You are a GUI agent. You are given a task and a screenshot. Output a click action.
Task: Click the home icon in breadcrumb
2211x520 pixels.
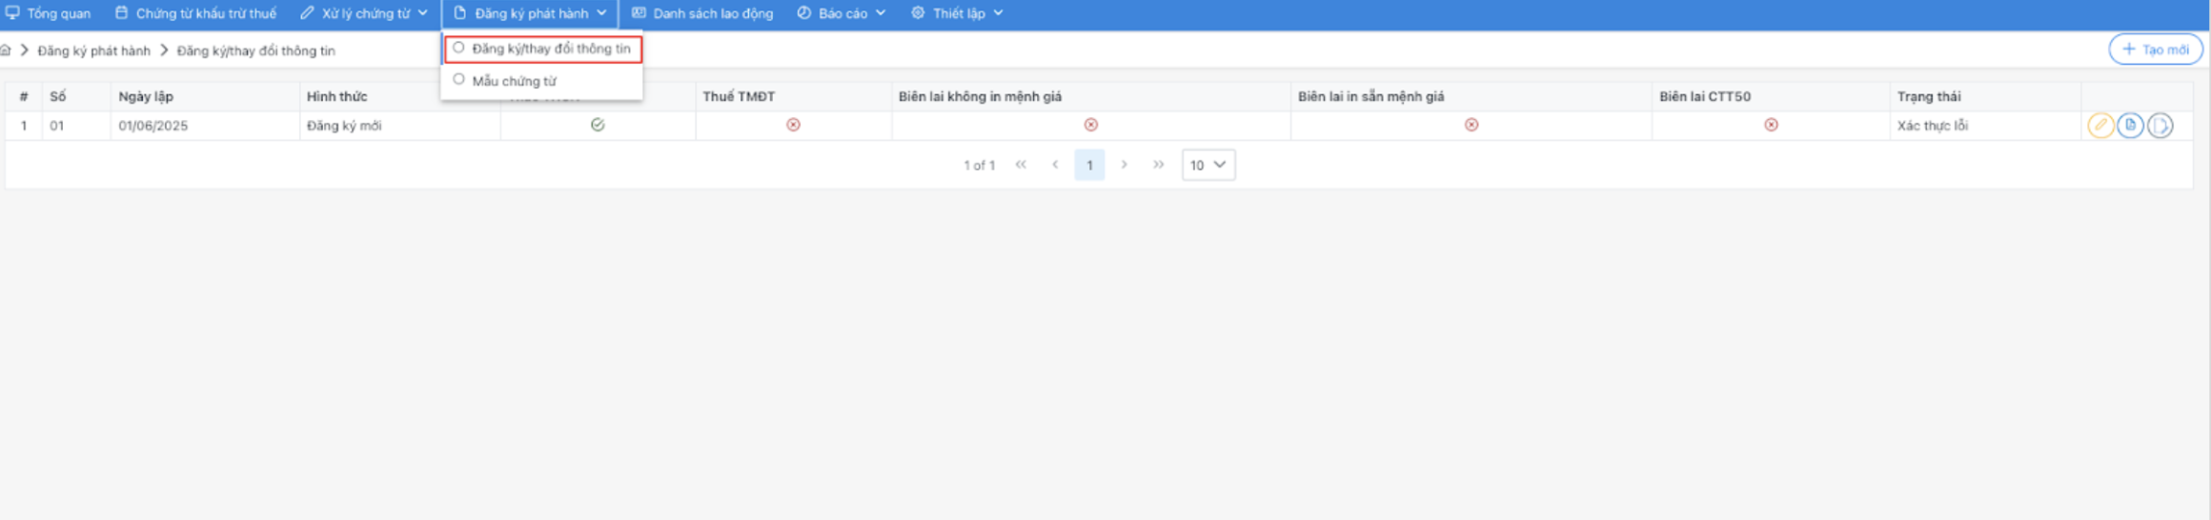pos(6,50)
